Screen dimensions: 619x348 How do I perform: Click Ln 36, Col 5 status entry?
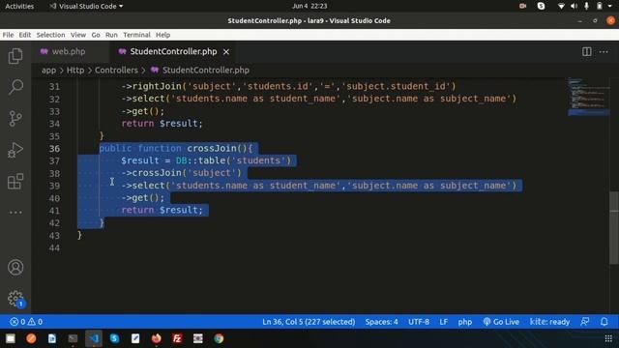click(309, 322)
